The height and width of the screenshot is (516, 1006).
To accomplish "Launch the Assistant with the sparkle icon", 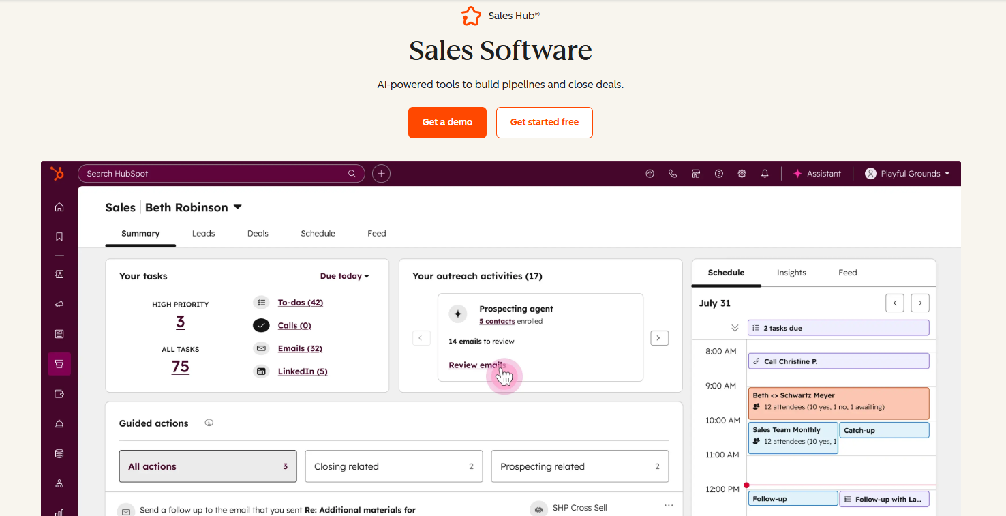I will pyautogui.click(x=817, y=173).
